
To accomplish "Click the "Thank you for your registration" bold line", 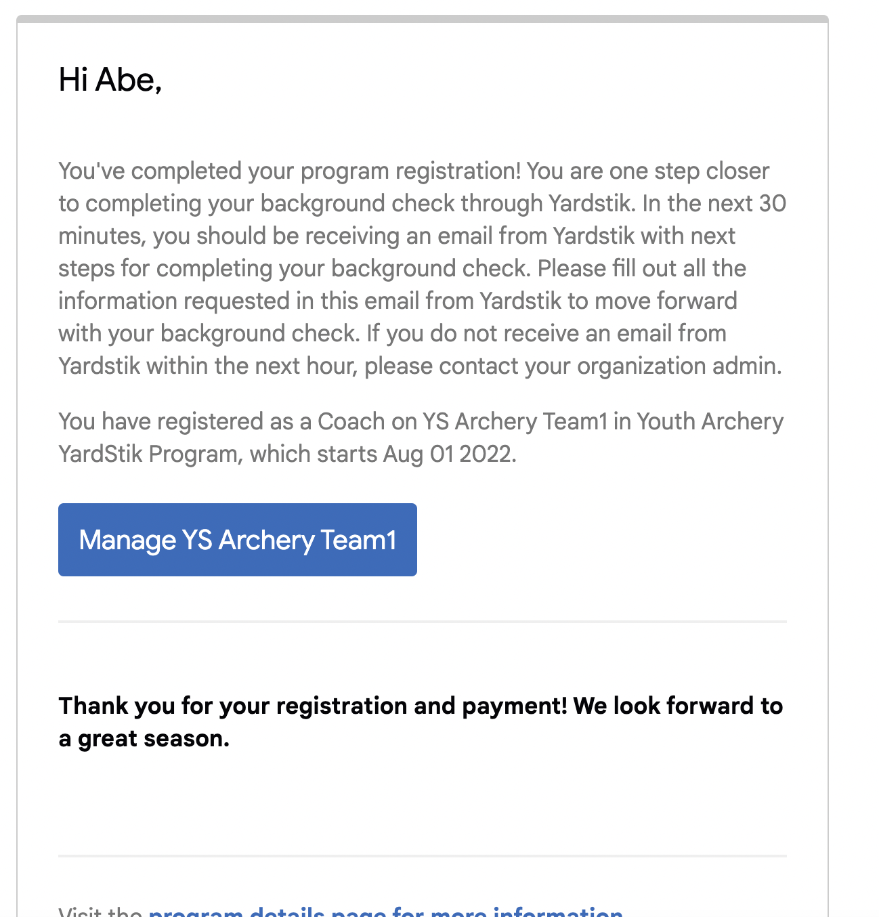I will point(234,706).
